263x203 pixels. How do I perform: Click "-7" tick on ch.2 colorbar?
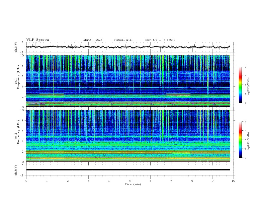point(245,158)
